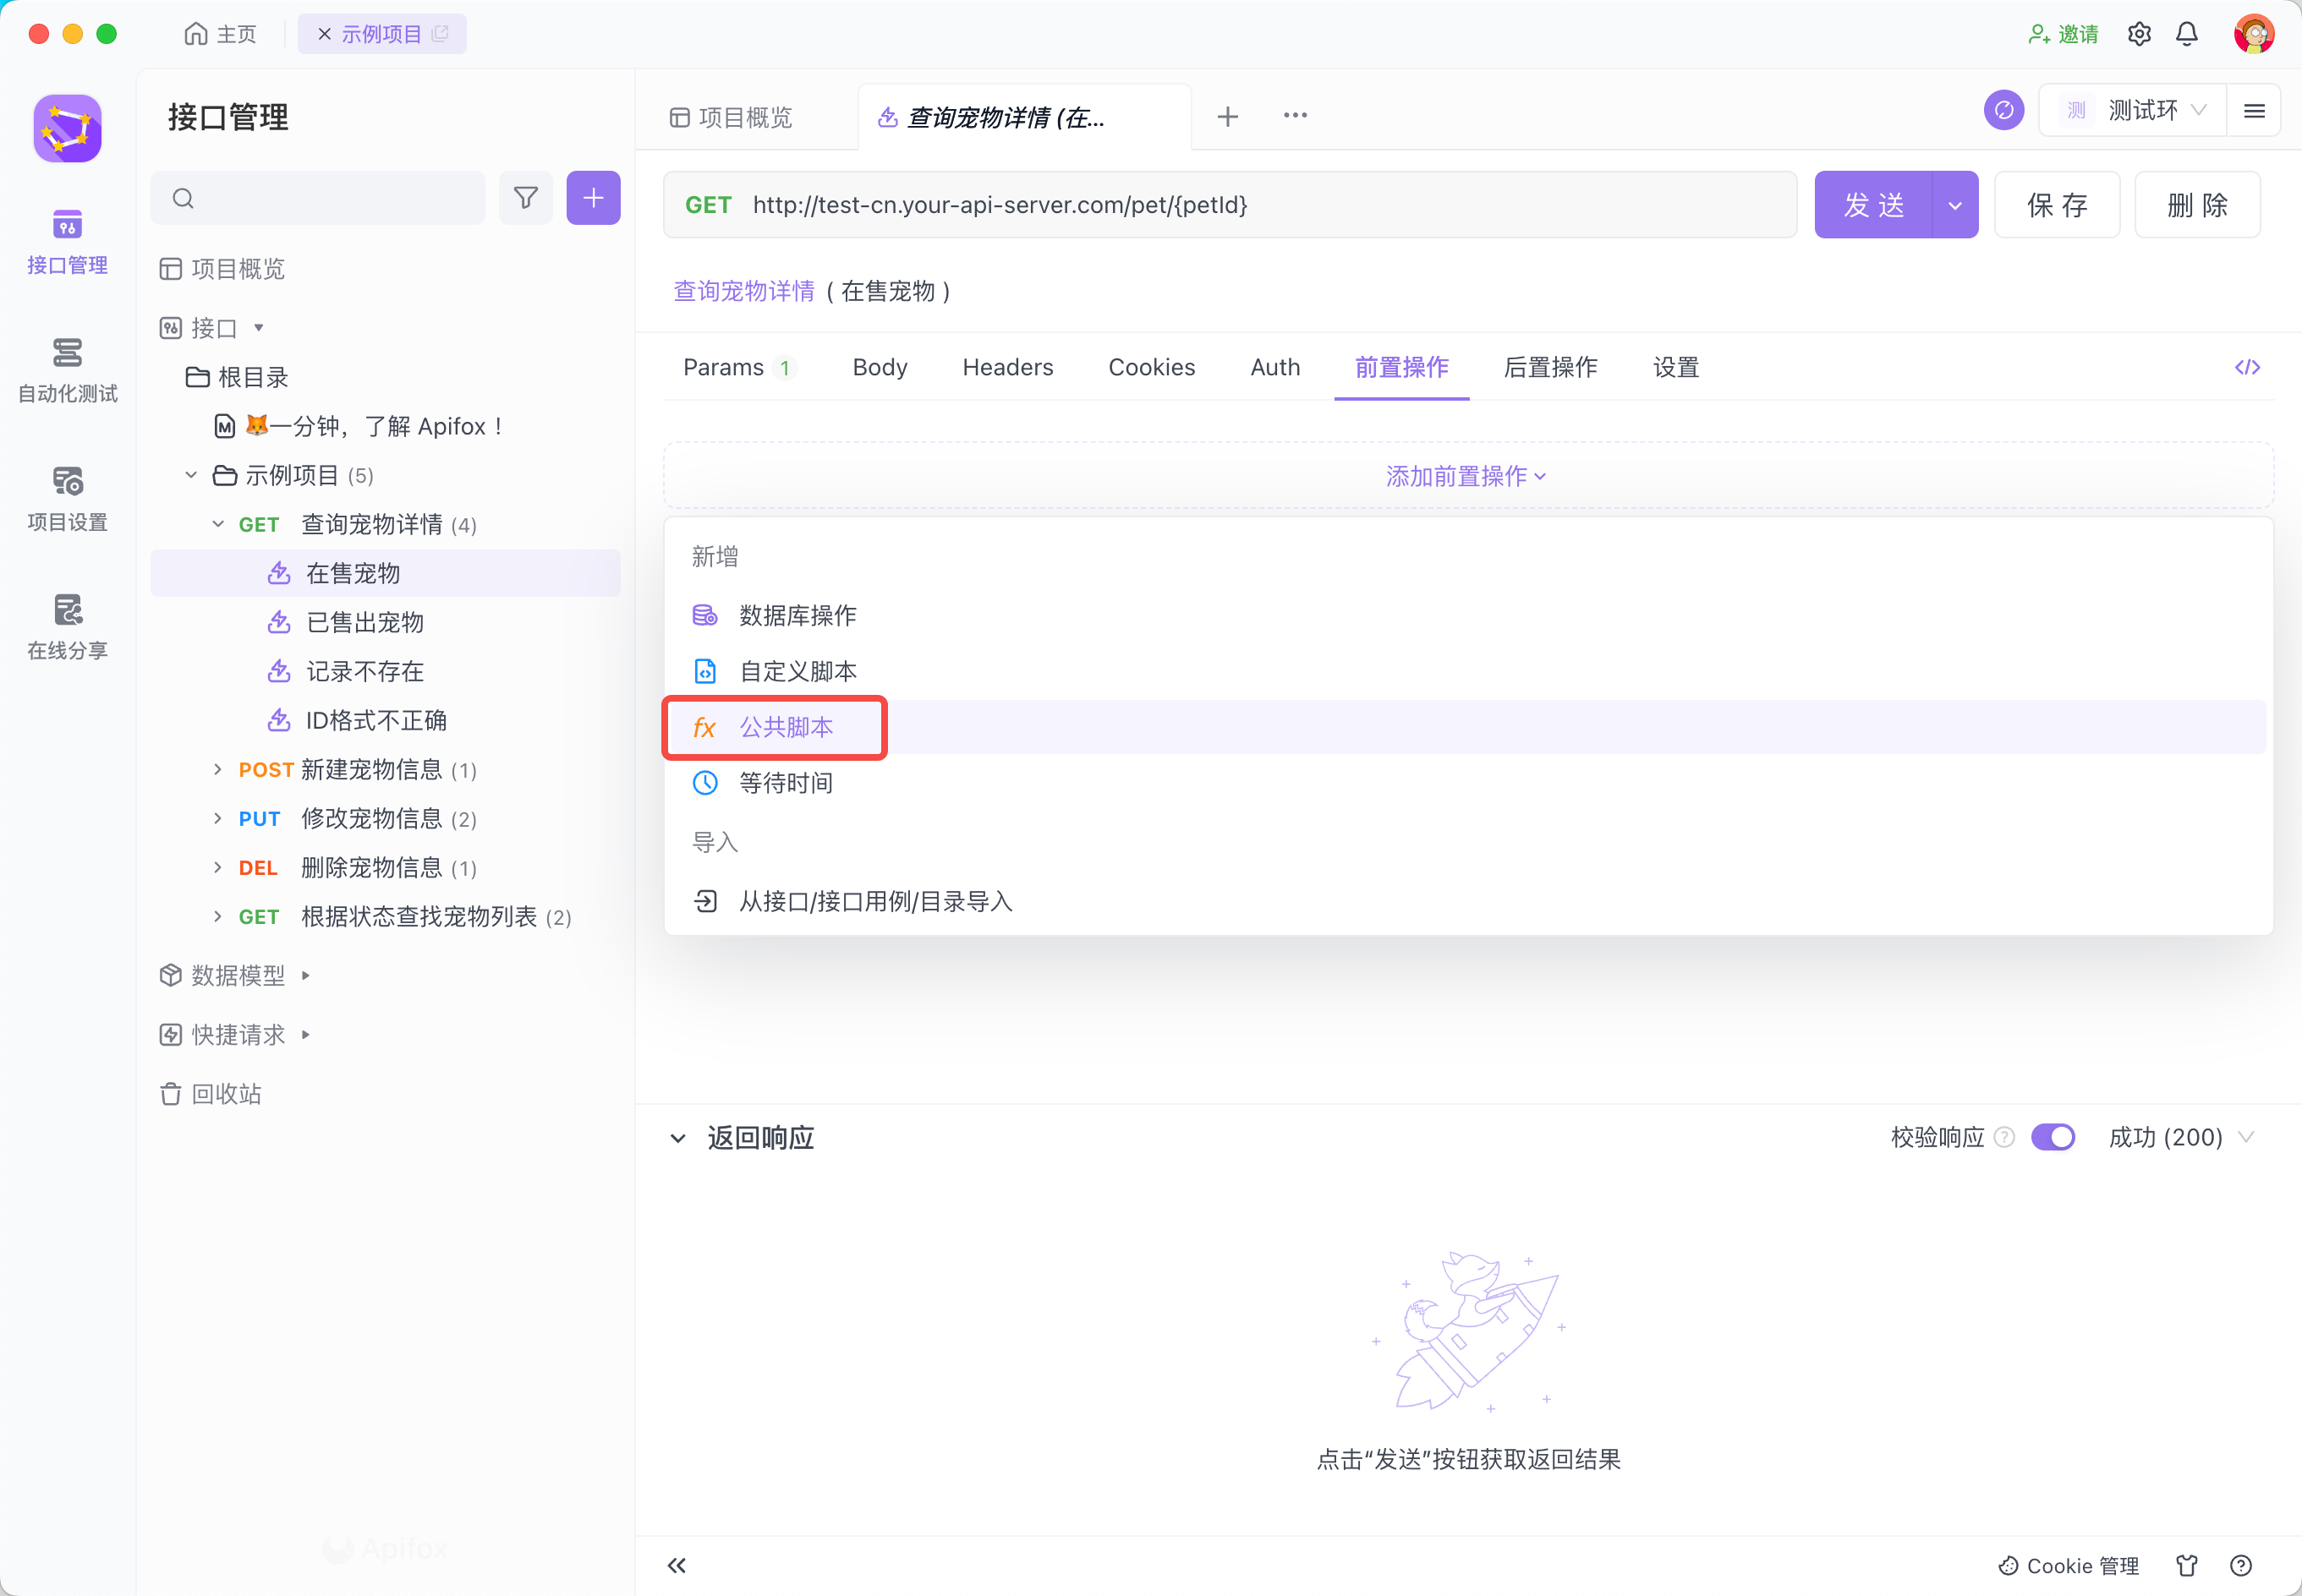The image size is (2302, 1596).
Task: Open the filter funnel icon
Action: pos(525,198)
